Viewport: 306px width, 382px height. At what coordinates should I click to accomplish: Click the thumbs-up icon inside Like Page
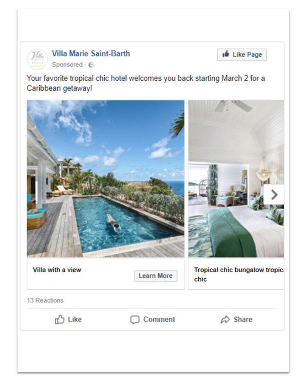click(226, 54)
